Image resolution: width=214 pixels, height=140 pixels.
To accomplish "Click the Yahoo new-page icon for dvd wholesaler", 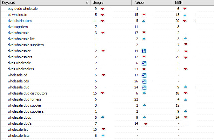I will coord(144,51).
